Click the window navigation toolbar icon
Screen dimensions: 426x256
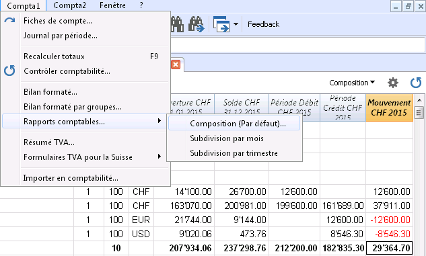(x=221, y=24)
